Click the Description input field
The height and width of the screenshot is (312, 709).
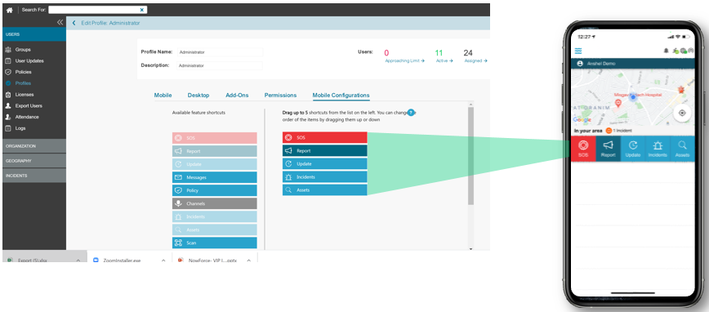(x=220, y=65)
